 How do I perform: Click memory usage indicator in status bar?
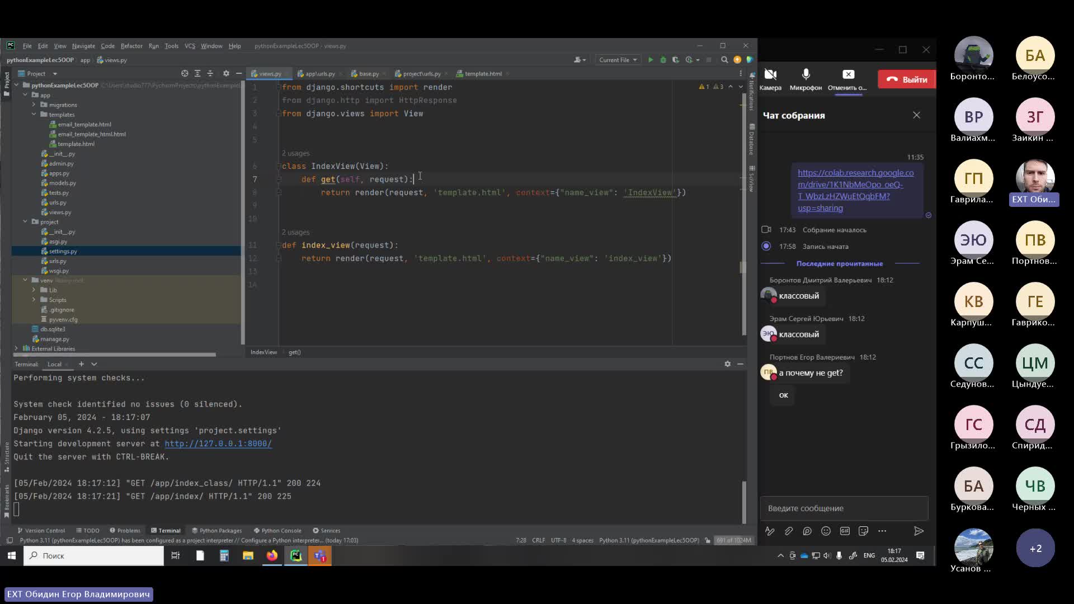point(734,540)
